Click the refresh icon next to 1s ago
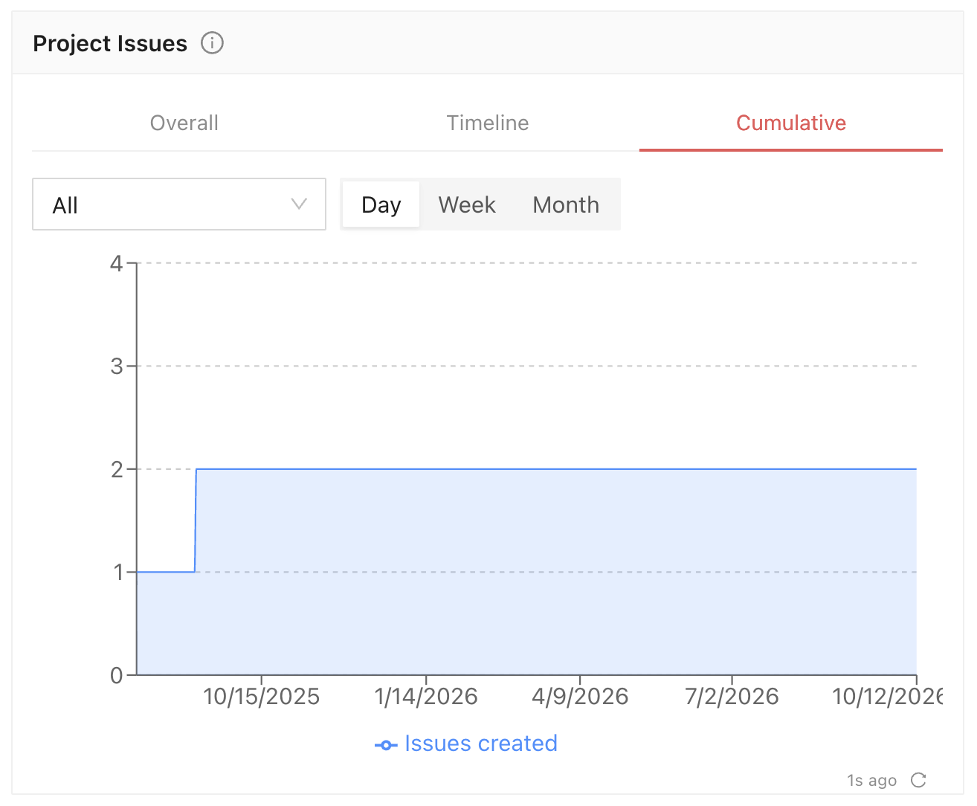977x806 pixels. tap(918, 780)
